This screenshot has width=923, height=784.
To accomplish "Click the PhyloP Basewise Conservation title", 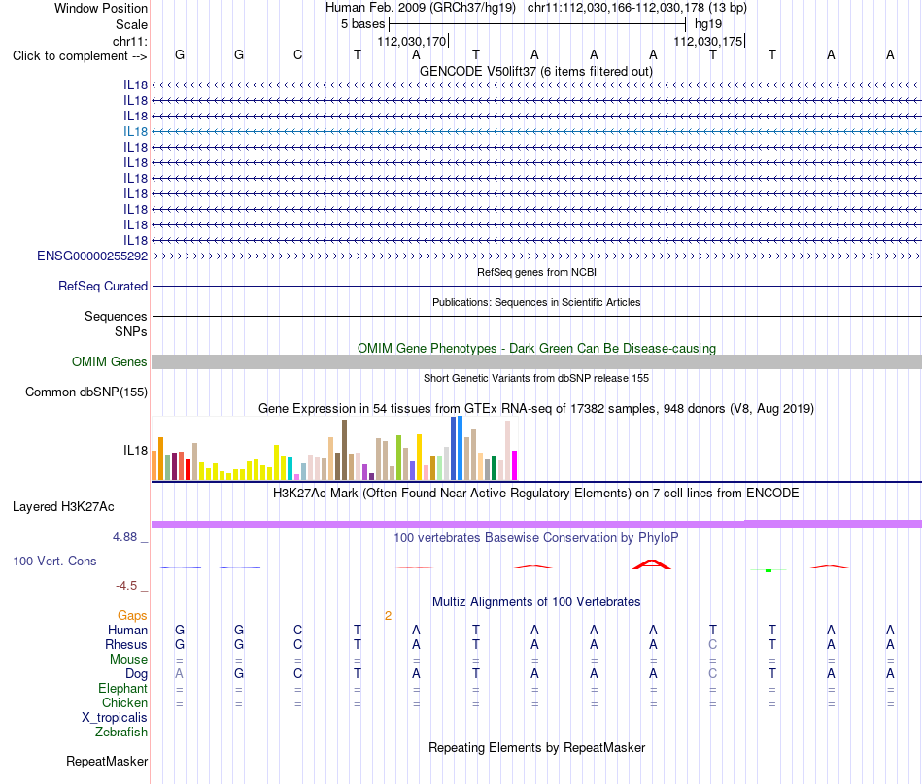I will (536, 537).
